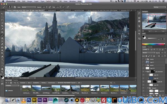Open the Character panel icon
The height and width of the screenshot is (104, 167).
click(139, 31)
